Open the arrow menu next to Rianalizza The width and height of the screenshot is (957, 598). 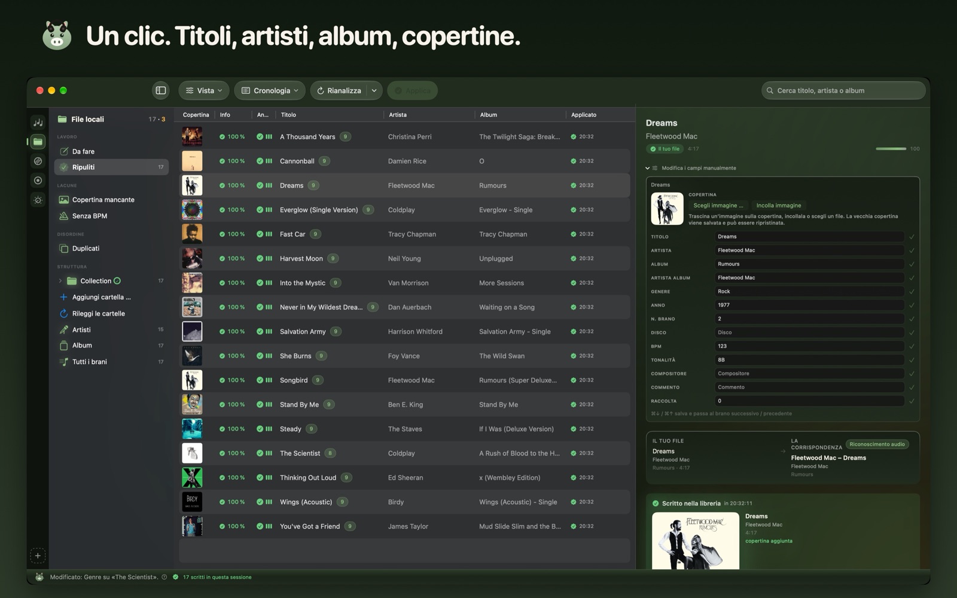(x=374, y=90)
